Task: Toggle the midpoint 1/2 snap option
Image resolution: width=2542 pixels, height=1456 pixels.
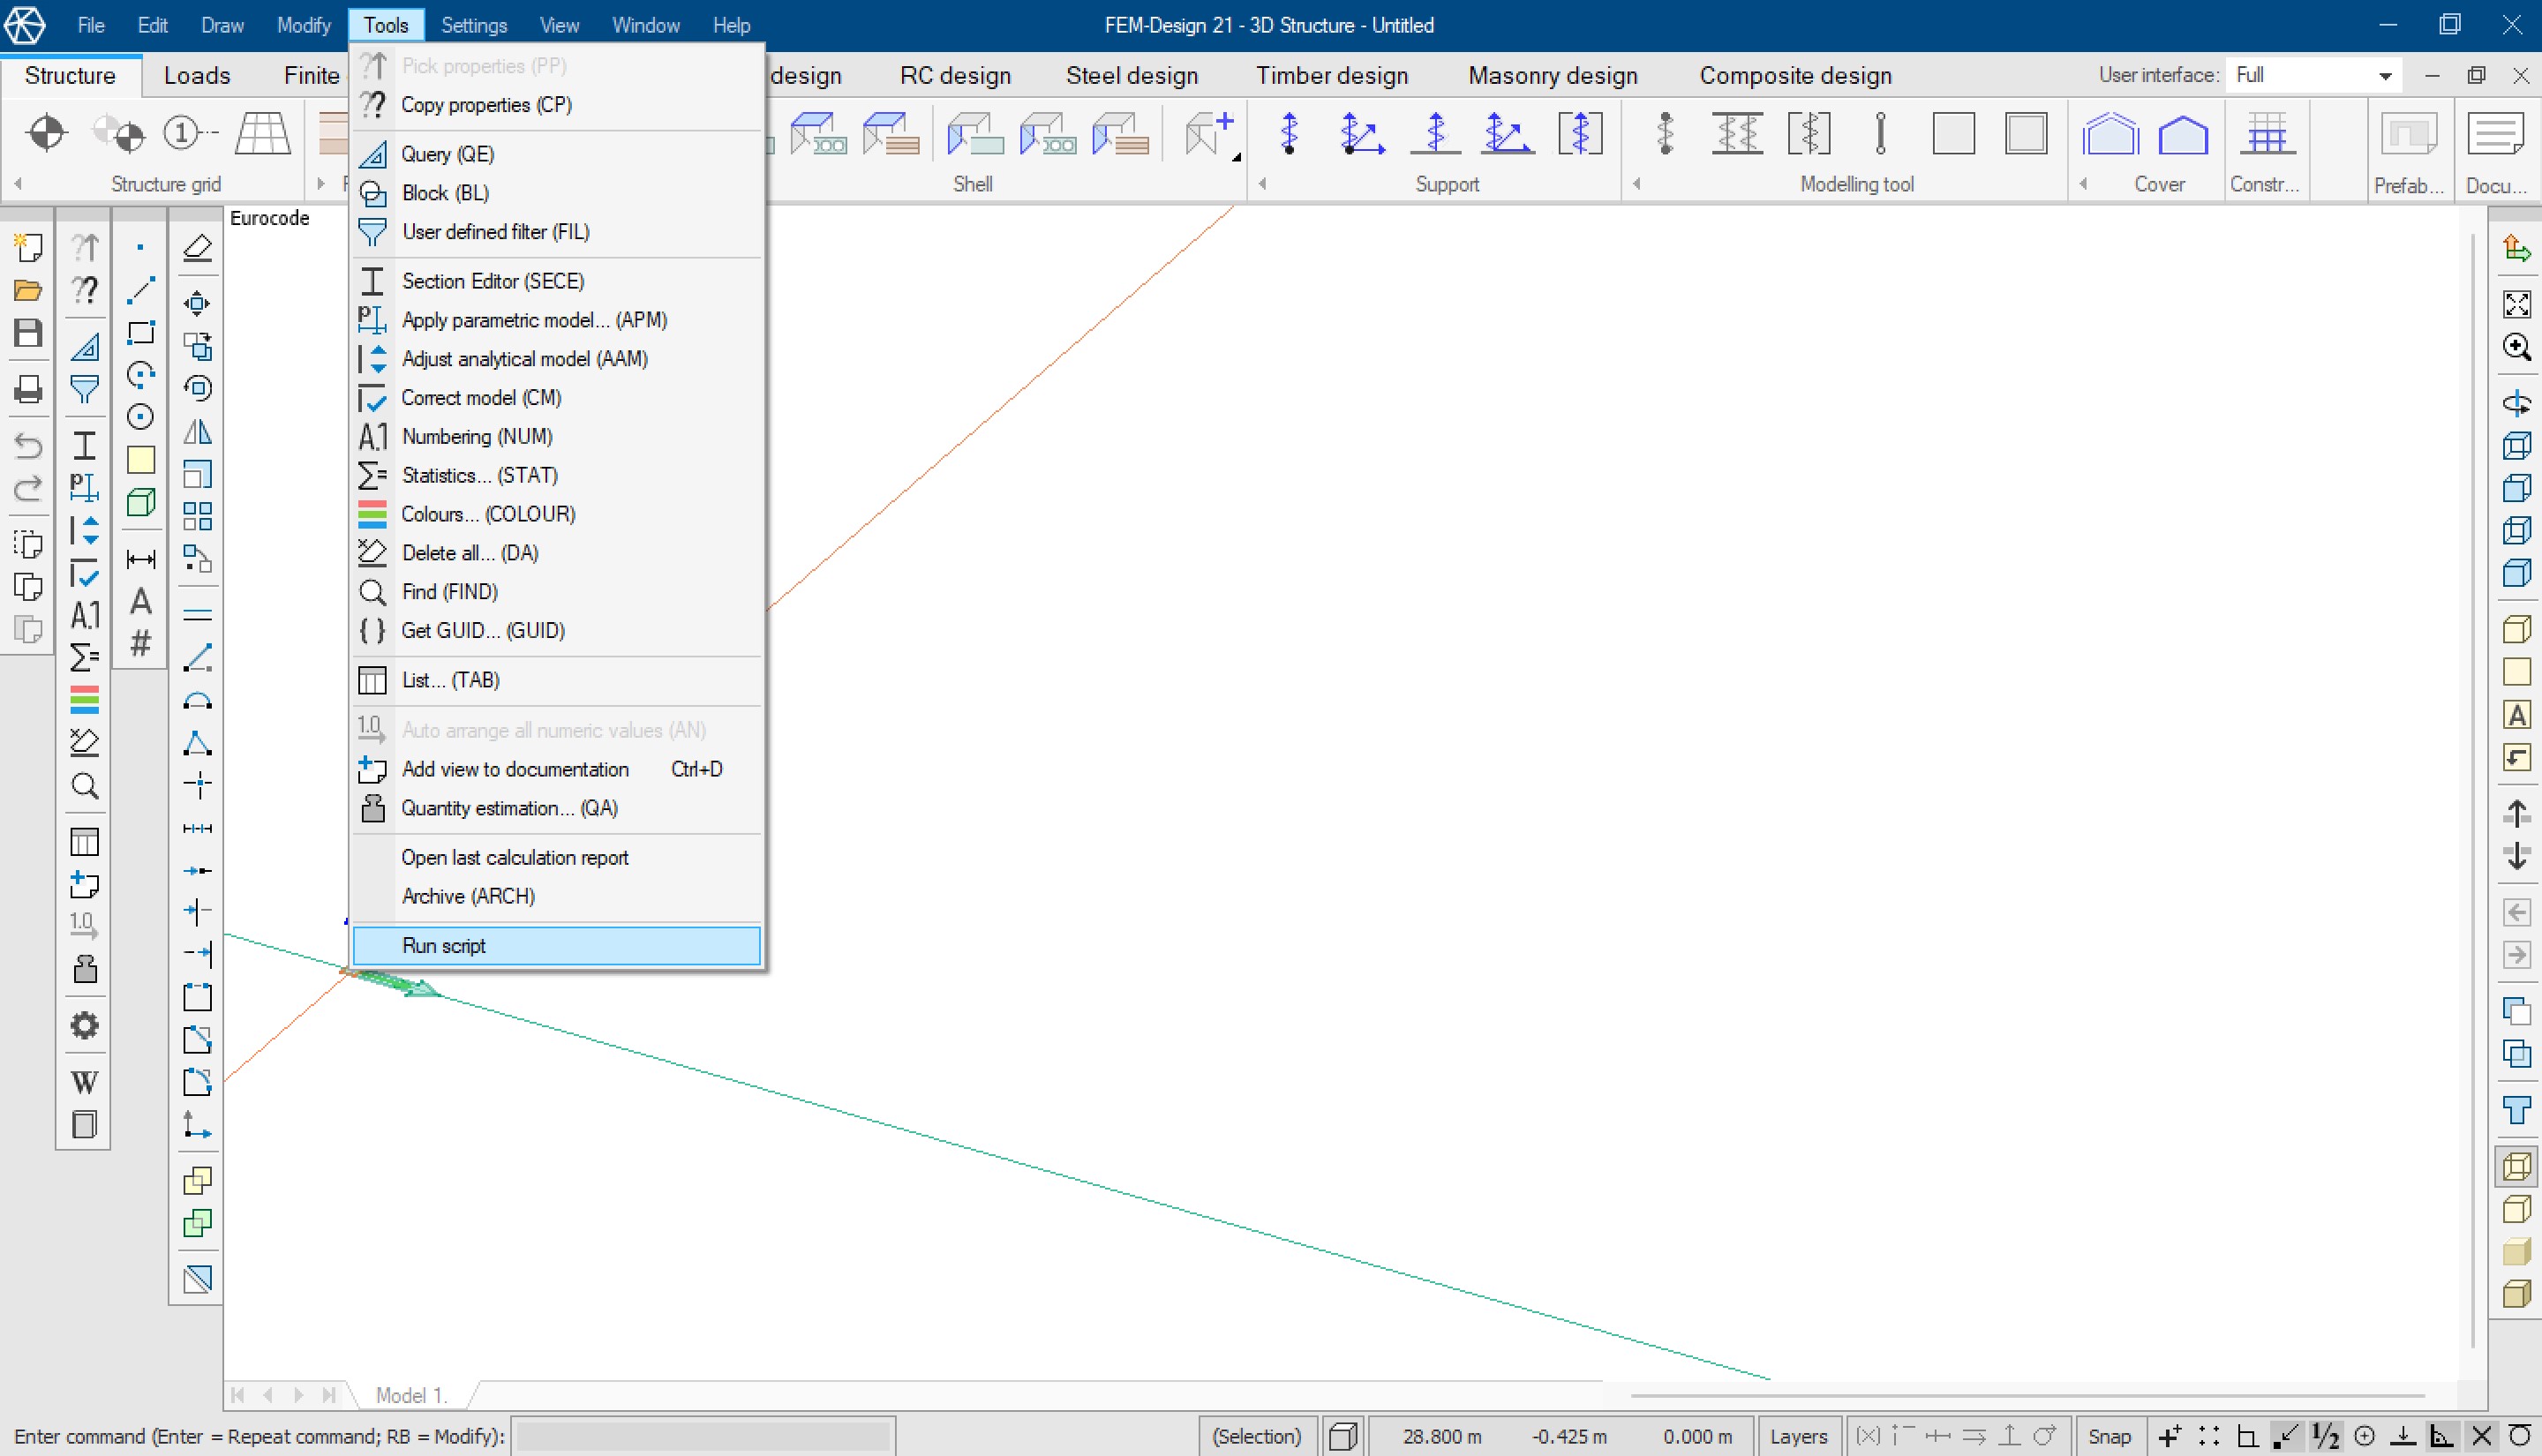Action: [2325, 1436]
